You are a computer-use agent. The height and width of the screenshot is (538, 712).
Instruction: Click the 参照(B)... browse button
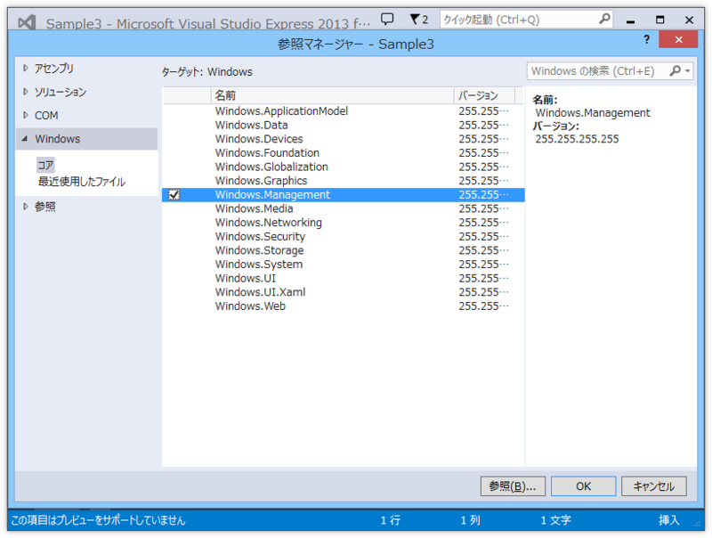click(x=513, y=486)
